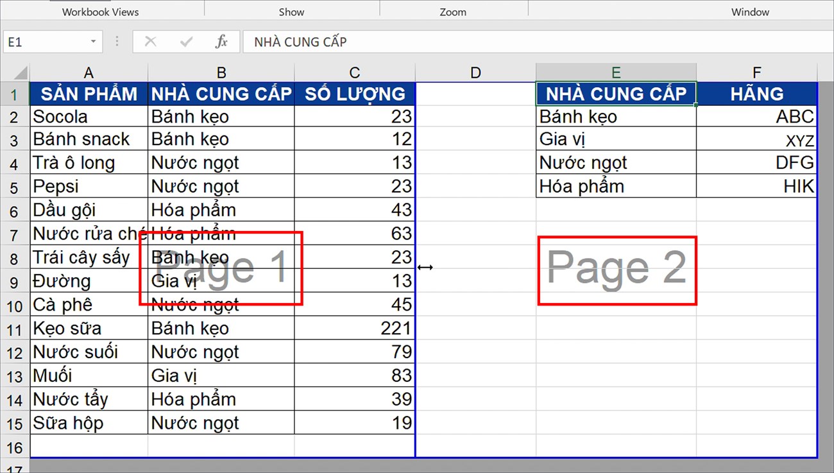The image size is (834, 473).
Task: Click the HÃNG header cell
Action: 757,94
